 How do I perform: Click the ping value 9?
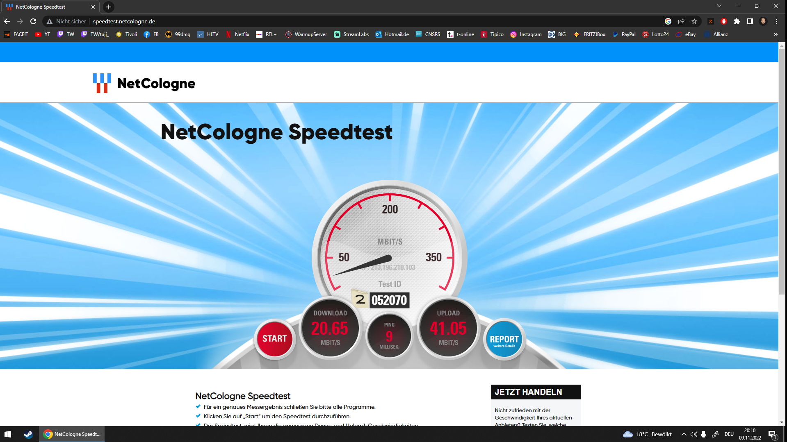click(x=389, y=337)
